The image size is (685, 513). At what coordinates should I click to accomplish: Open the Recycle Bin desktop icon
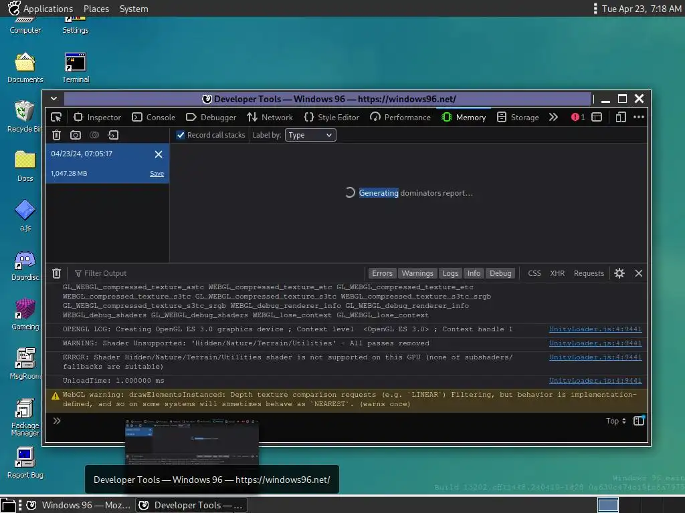tap(25, 116)
